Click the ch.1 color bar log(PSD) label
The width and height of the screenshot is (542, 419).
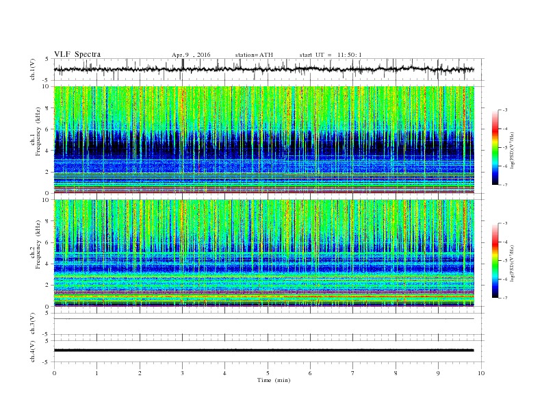[x=512, y=151]
